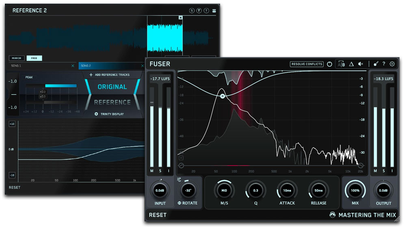Screen dimensions: 406x227
Task: Click the S icon in Reference 2 header
Action: 192,11
